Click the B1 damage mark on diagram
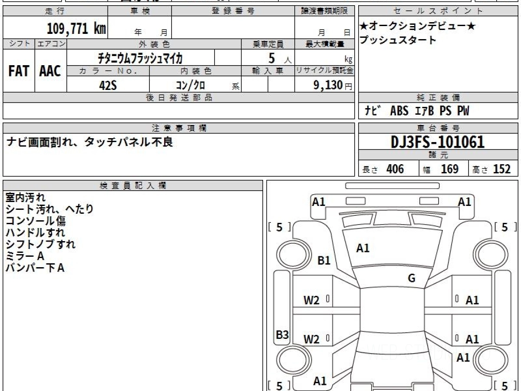The height and width of the screenshot is (391, 521). point(324,261)
